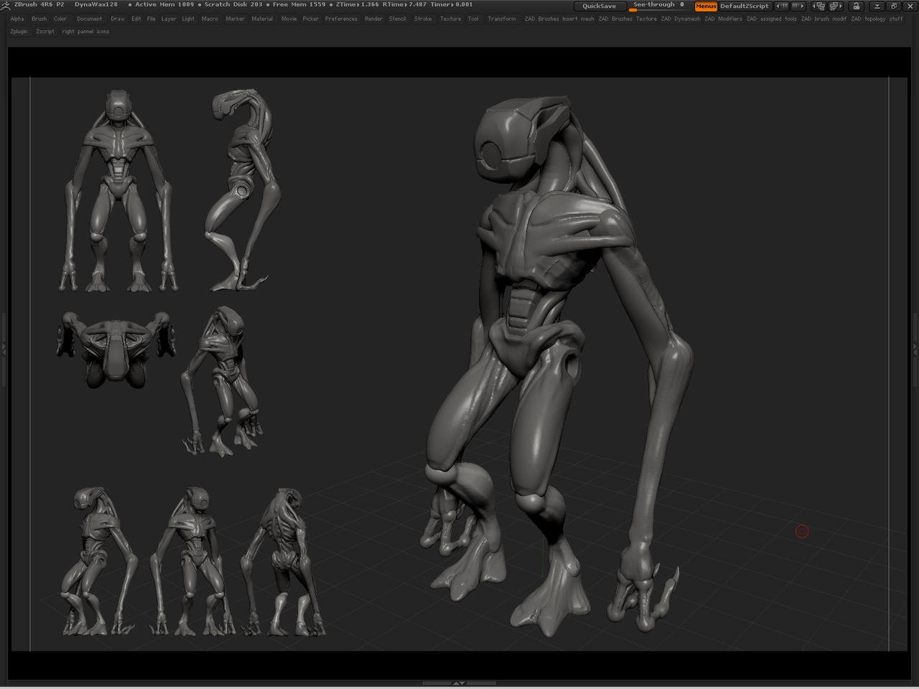The image size is (919, 689).
Task: Open ZAD assigned tools menu
Action: tap(772, 19)
